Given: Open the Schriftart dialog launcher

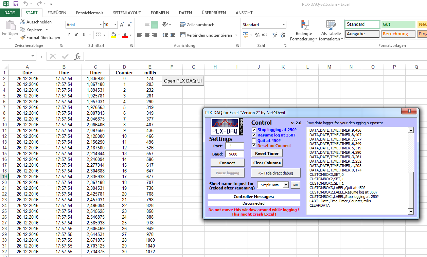Looking at the screenshot, I should click(131, 45).
